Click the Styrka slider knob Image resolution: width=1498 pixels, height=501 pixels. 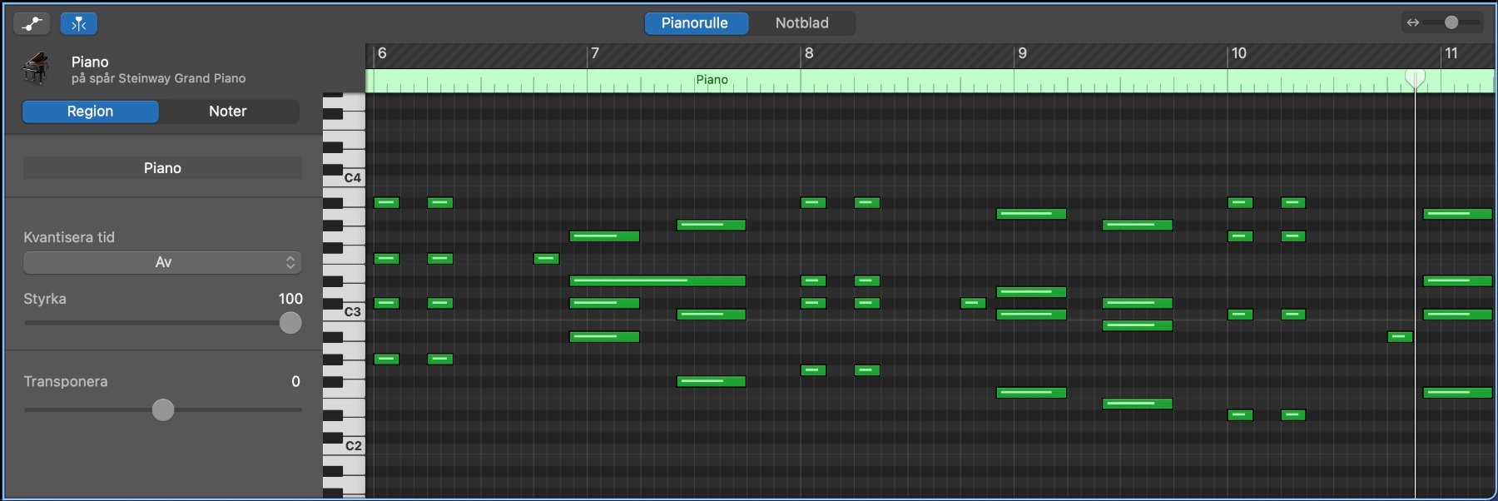[x=290, y=323]
